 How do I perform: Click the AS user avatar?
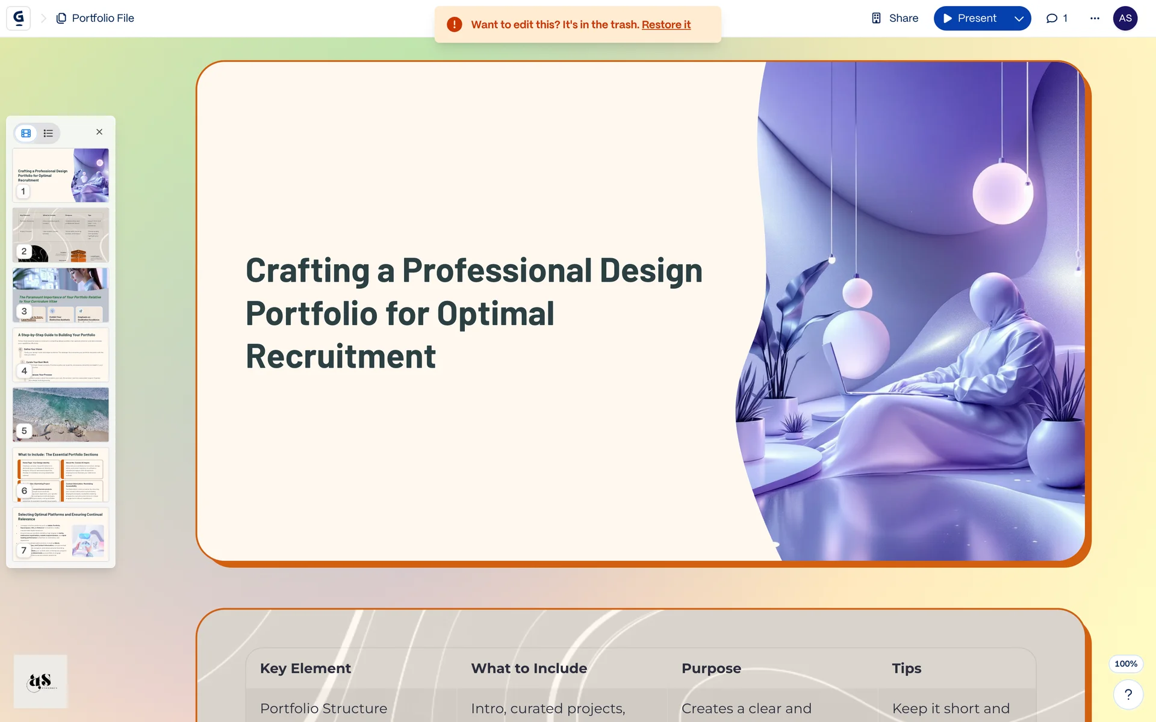point(1125,18)
